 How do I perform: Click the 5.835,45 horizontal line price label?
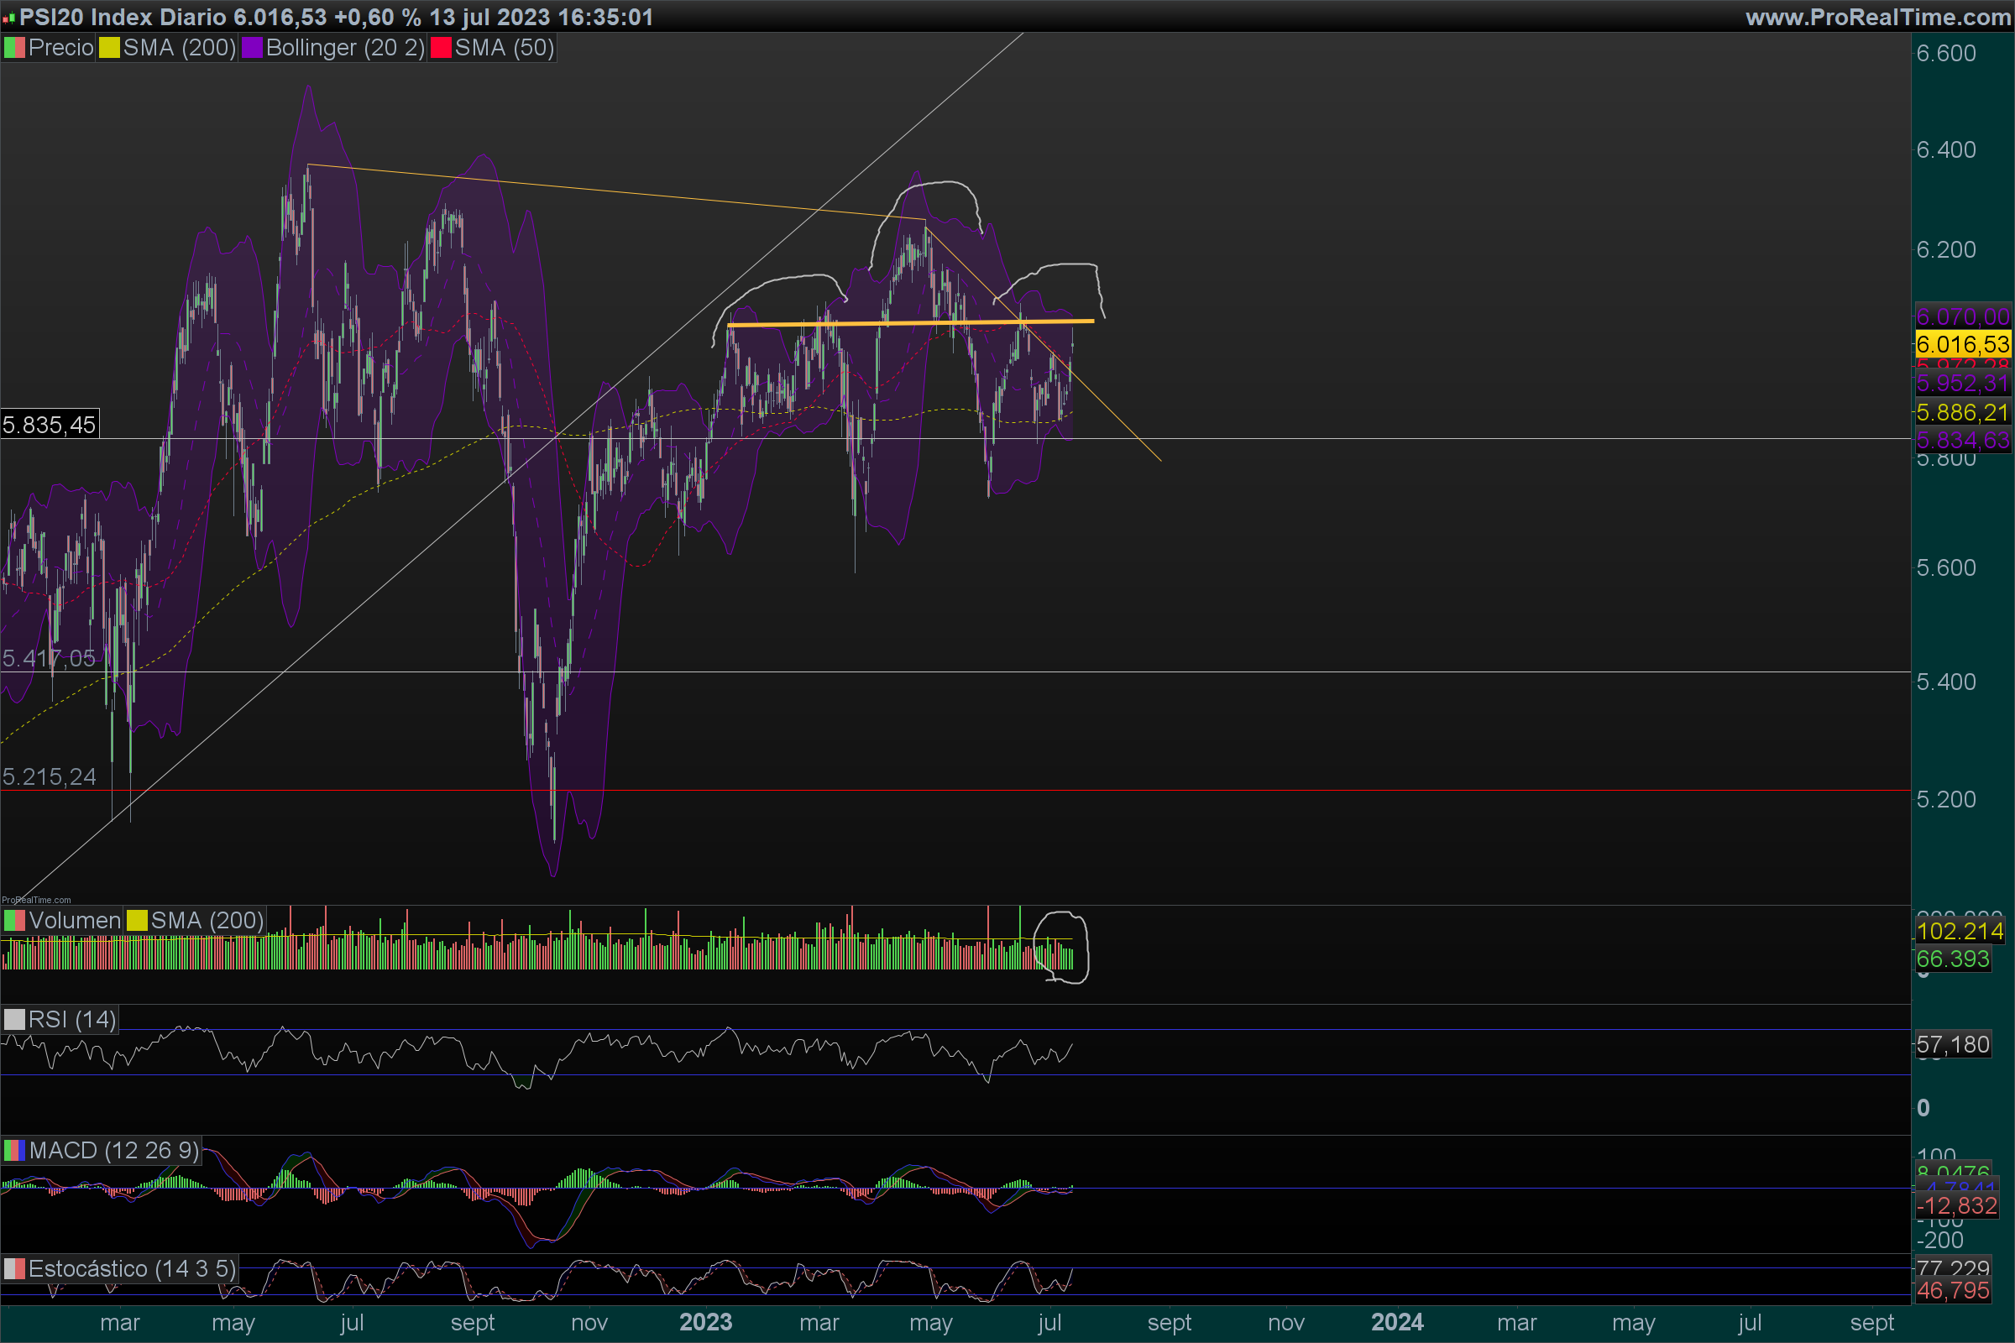pos(49,425)
